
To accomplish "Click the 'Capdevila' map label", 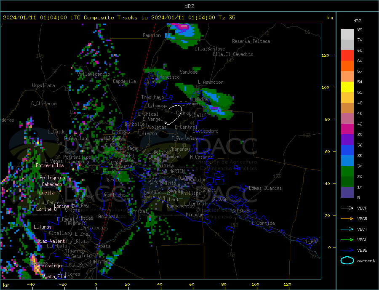I will pyautogui.click(x=124, y=81).
